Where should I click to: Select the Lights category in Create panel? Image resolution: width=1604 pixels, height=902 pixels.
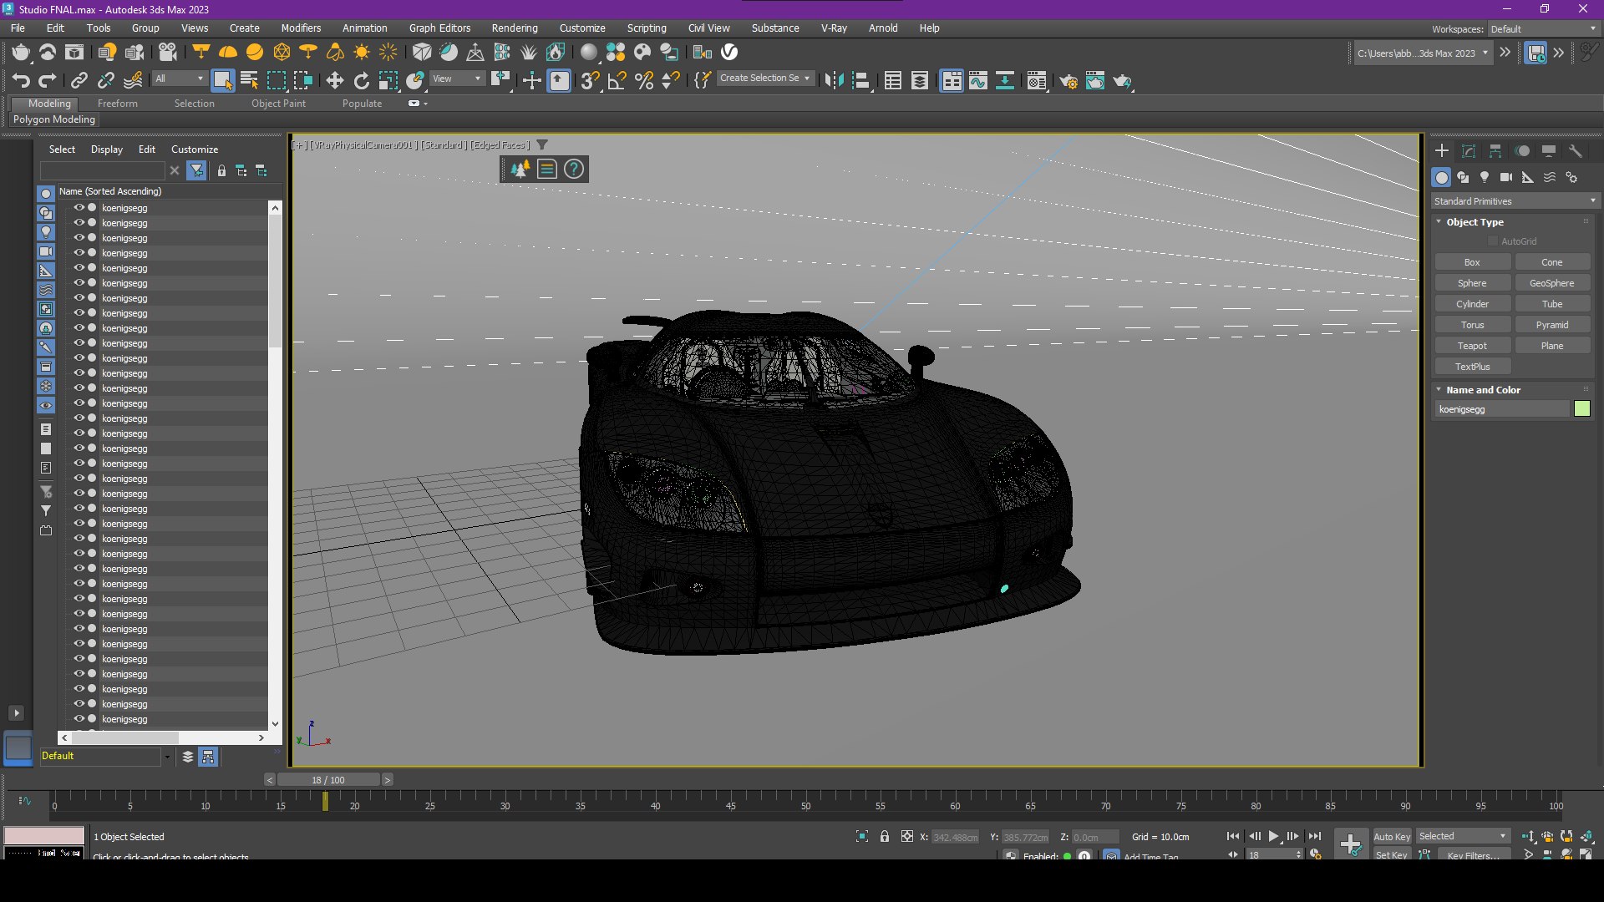point(1485,177)
